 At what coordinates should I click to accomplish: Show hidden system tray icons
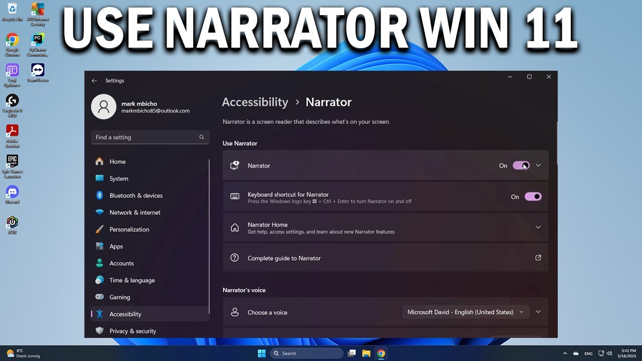565,353
